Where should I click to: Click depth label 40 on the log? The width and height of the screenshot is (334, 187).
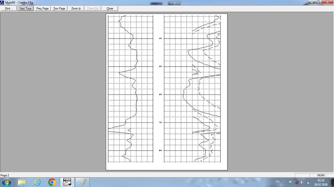click(x=160, y=38)
